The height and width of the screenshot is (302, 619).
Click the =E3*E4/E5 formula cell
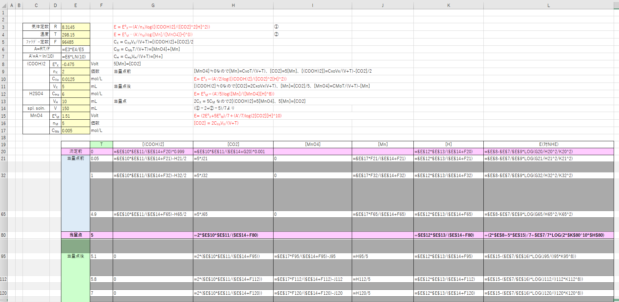coord(76,49)
